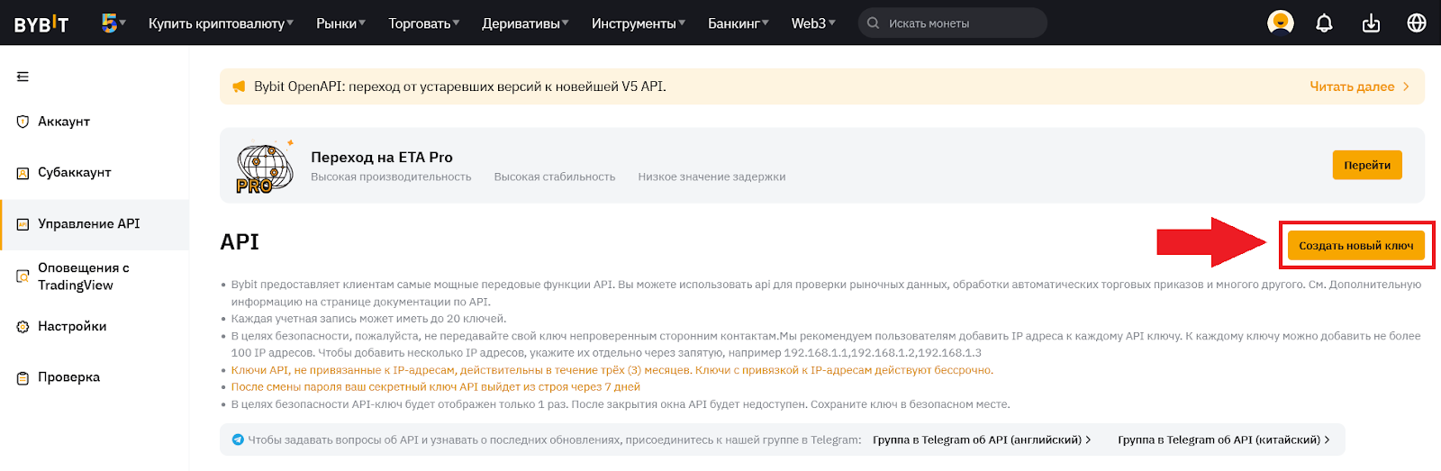
Task: Open the globe language selector icon
Action: [1417, 23]
